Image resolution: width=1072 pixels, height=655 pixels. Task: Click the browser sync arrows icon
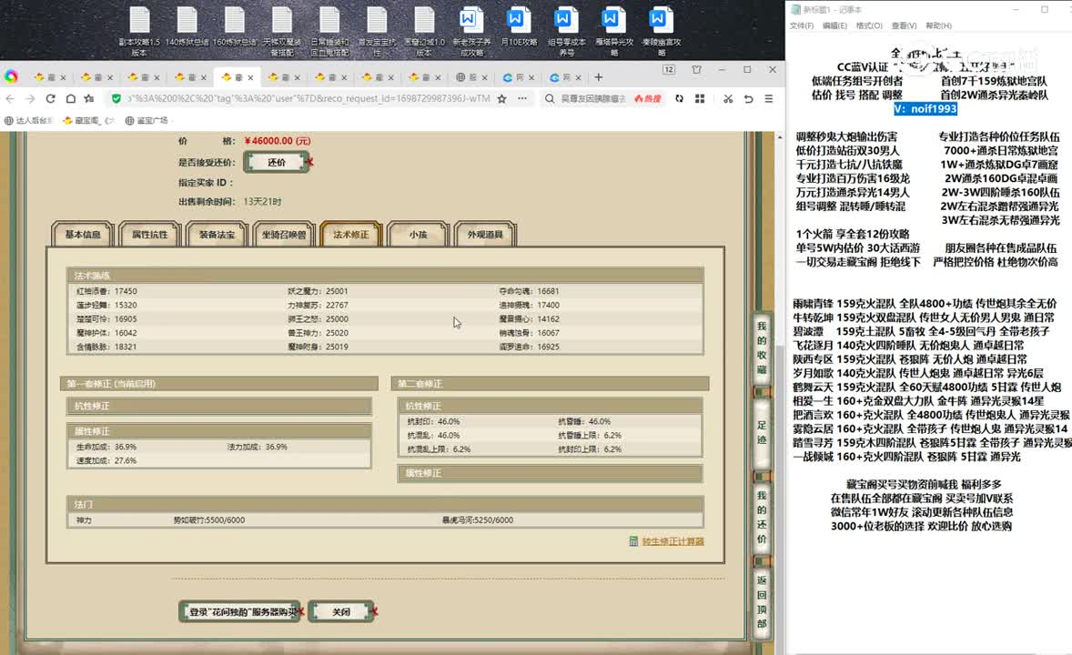(679, 98)
